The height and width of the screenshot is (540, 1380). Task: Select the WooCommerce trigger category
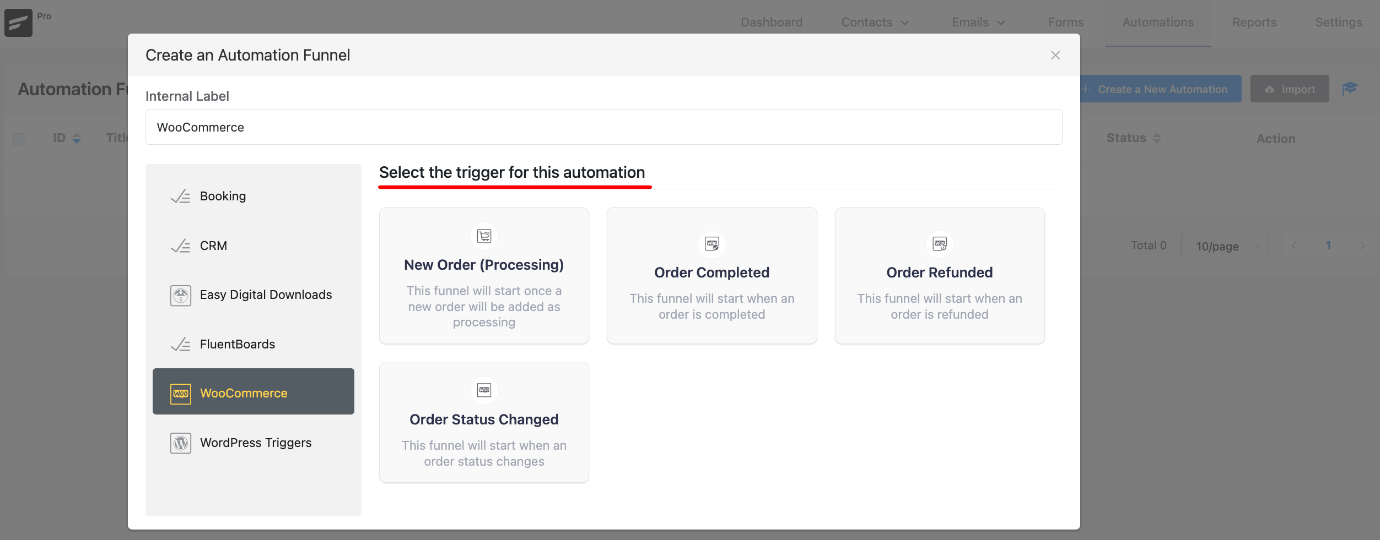tap(254, 391)
